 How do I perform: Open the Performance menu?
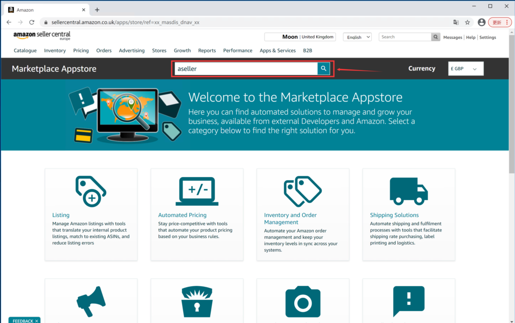pyautogui.click(x=238, y=51)
